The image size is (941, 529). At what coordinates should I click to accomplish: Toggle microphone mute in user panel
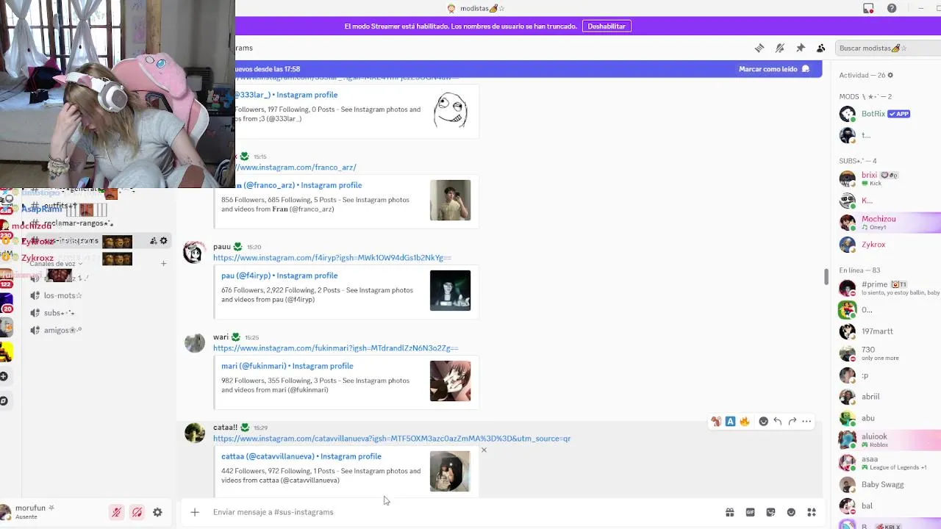tap(116, 513)
